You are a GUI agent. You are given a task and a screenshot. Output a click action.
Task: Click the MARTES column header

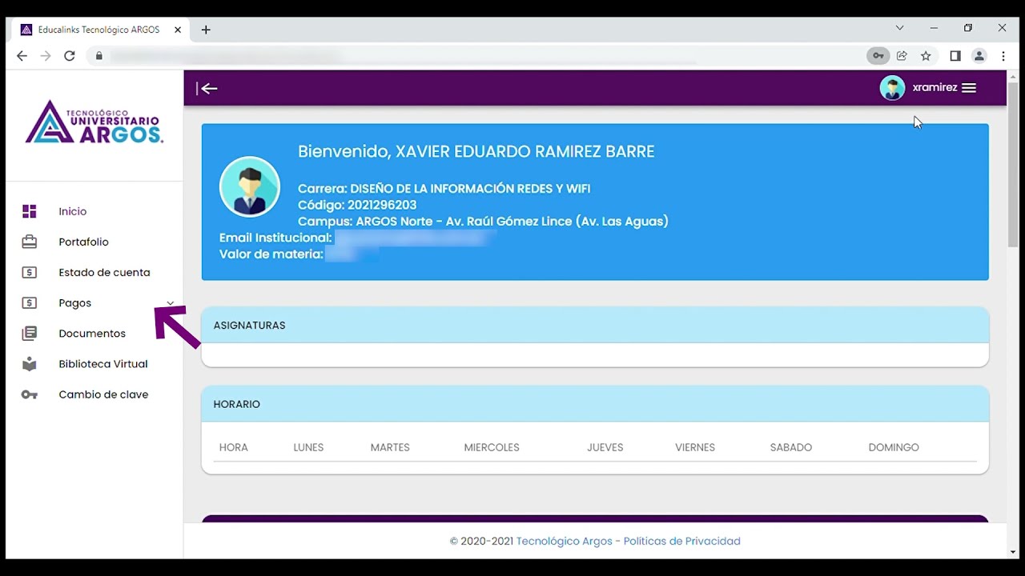(390, 447)
